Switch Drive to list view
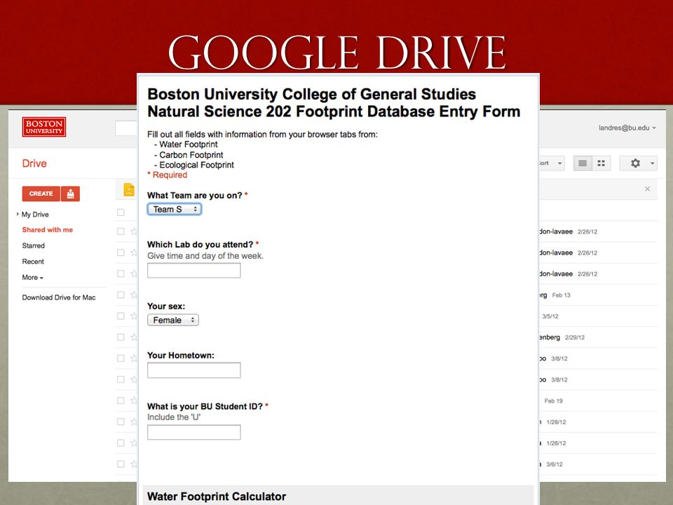673x505 pixels. pyautogui.click(x=583, y=163)
